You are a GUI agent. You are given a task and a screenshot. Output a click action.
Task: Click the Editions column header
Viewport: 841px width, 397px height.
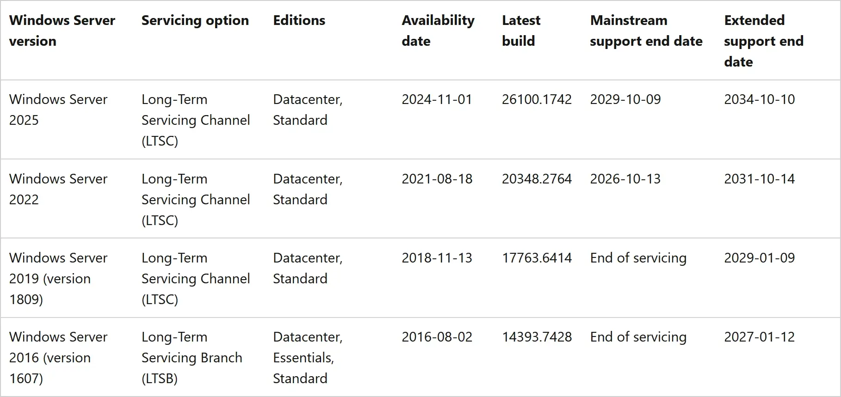(299, 20)
